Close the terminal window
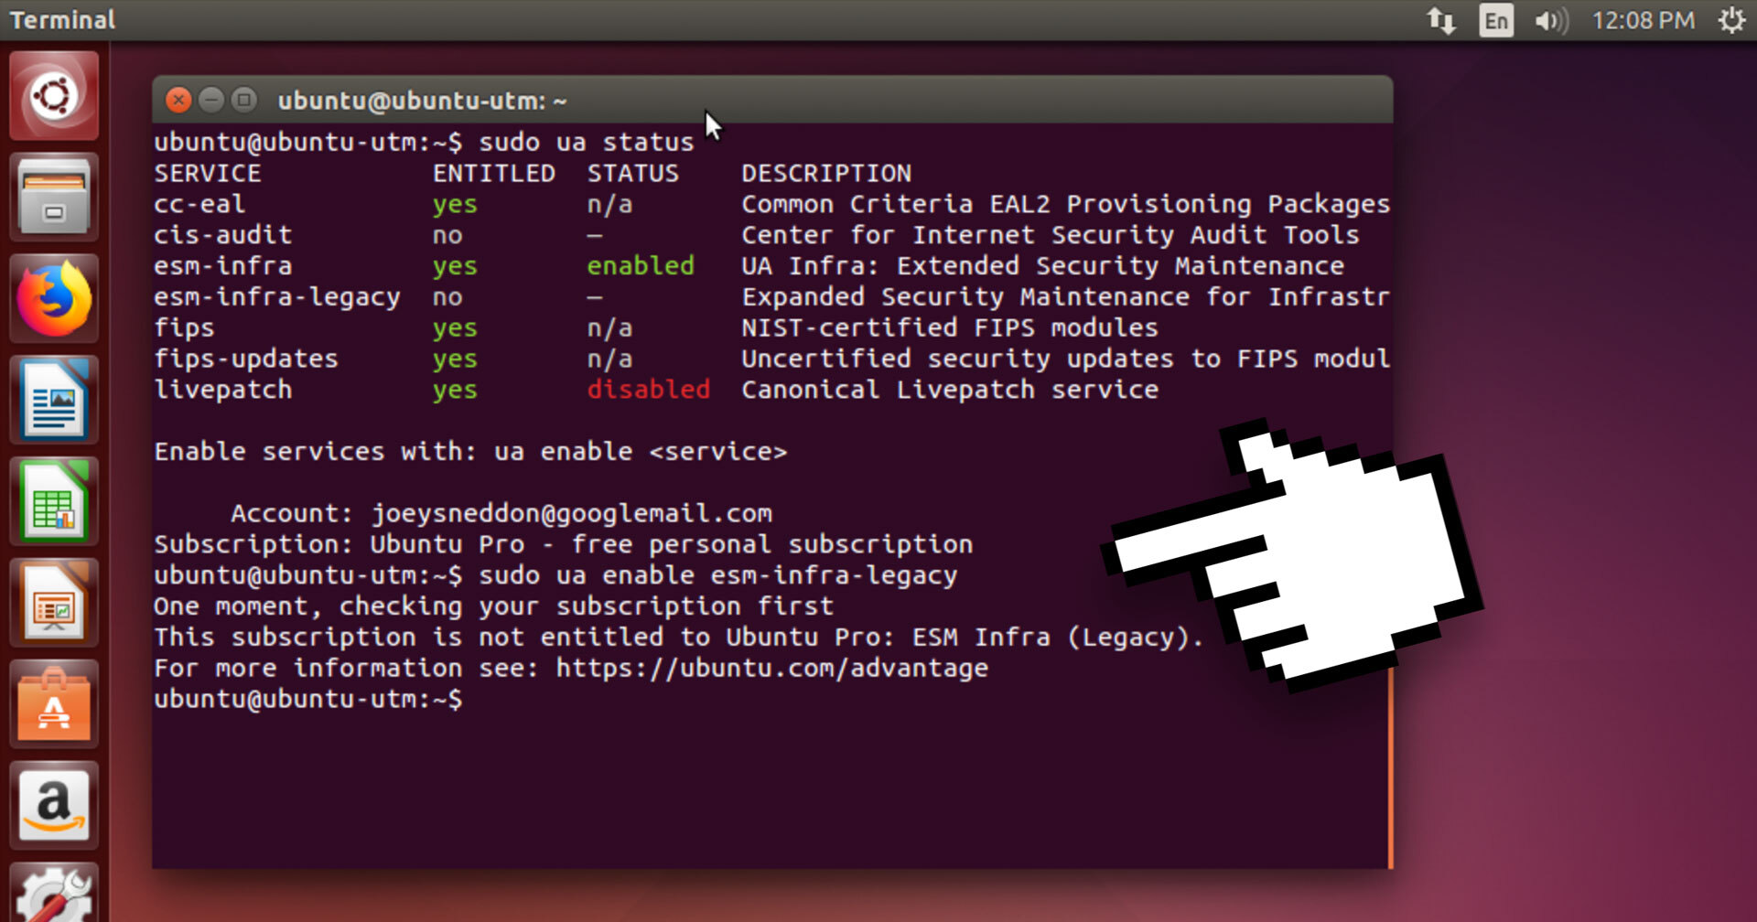Screen dimensions: 1757x922 [x=178, y=100]
